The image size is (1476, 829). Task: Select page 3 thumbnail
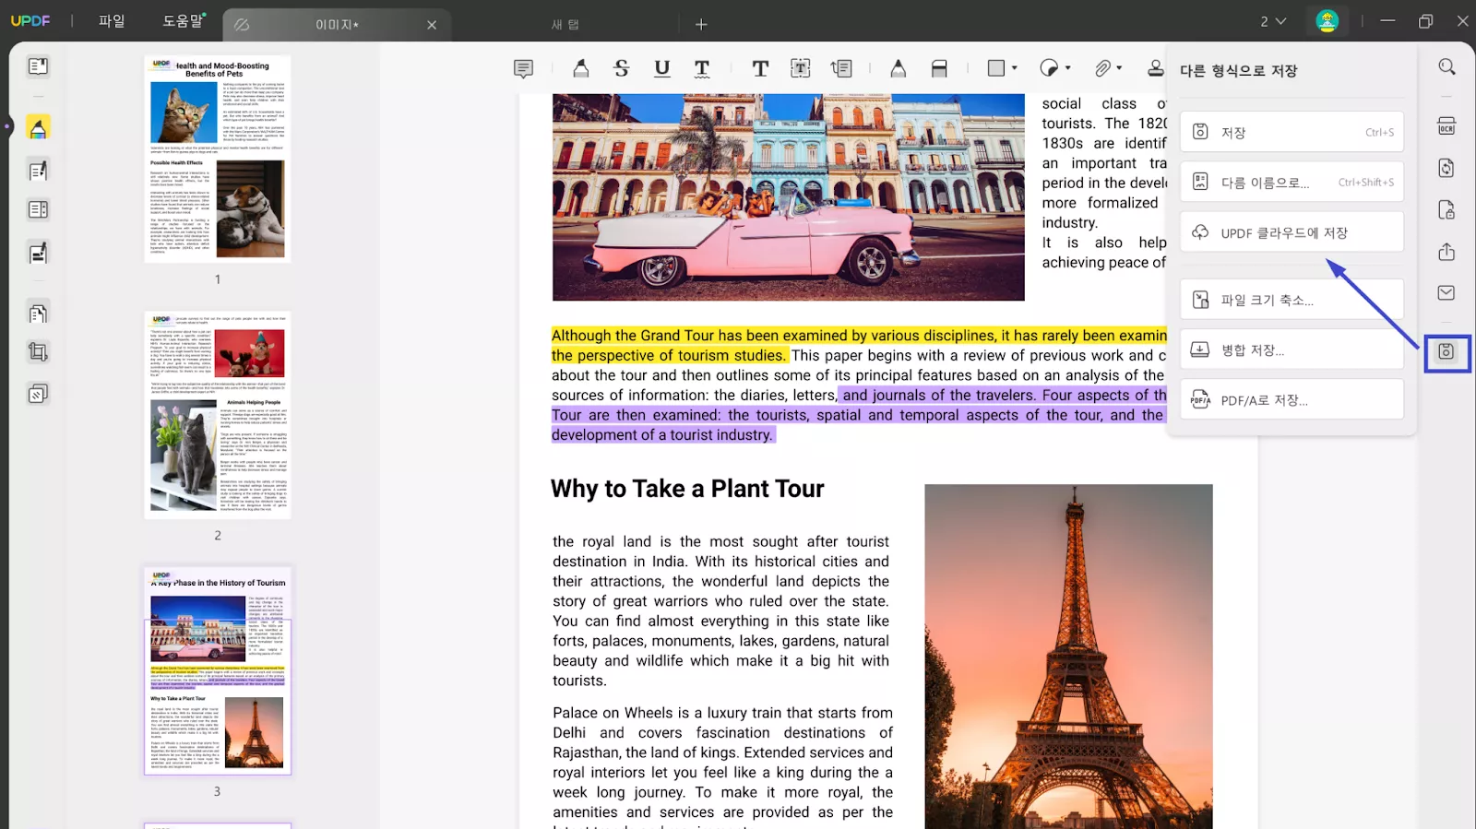pos(218,670)
